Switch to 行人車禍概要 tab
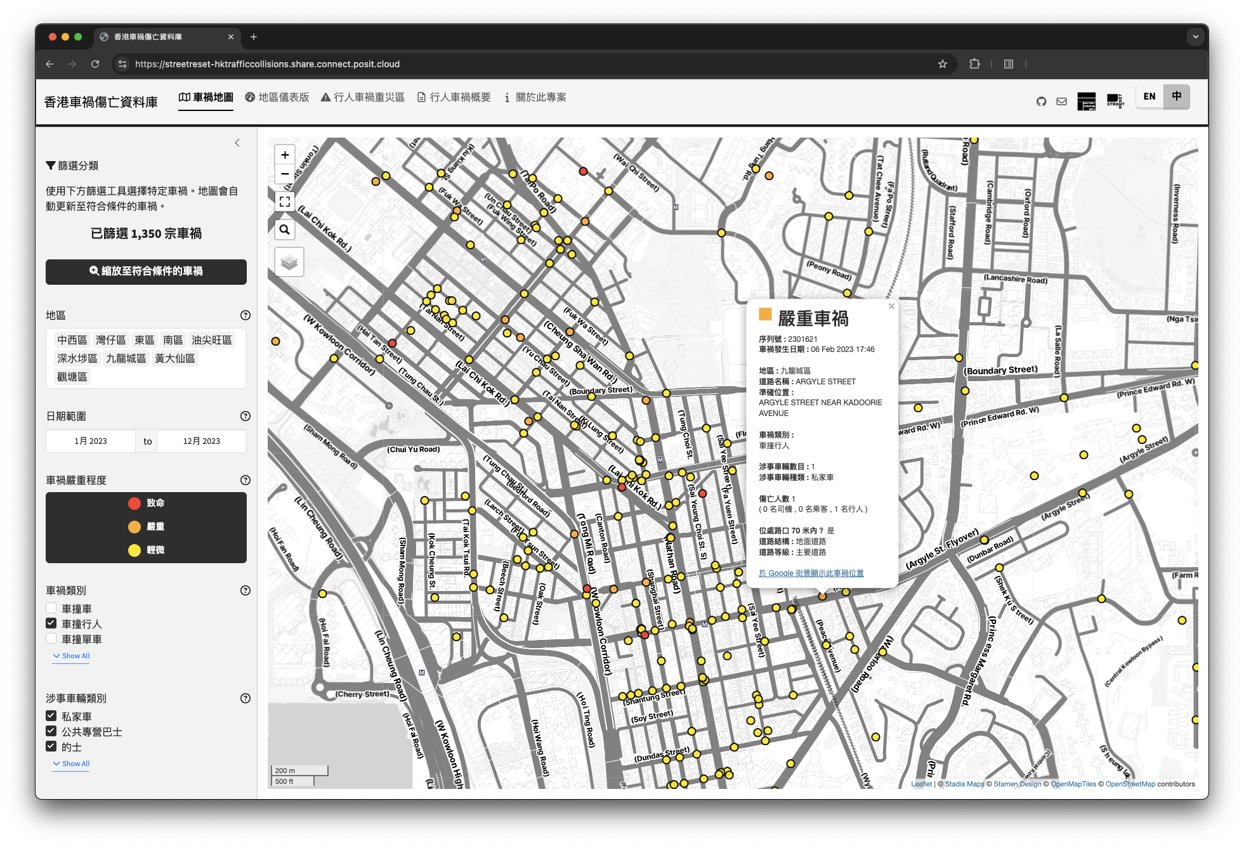Viewport: 1244px width, 846px height. coord(454,97)
